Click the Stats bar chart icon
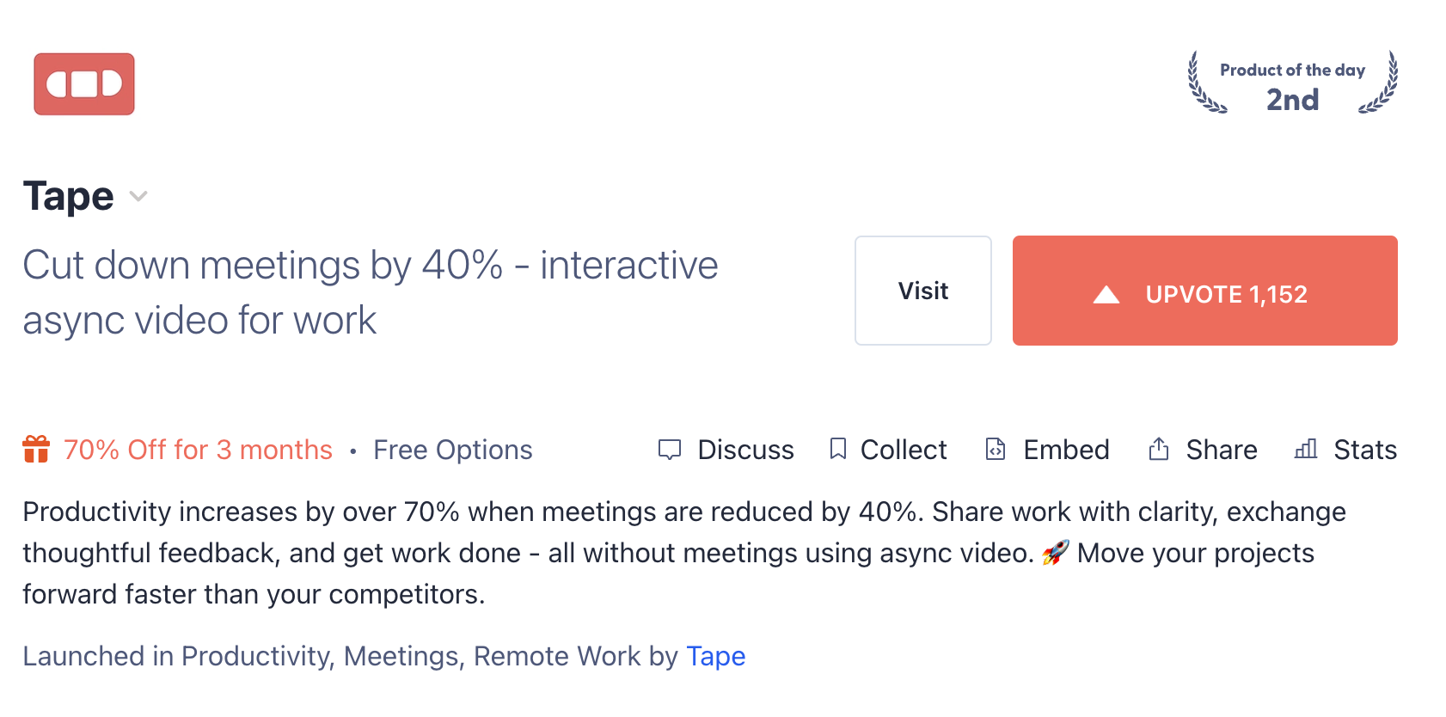This screenshot has width=1446, height=717. click(x=1305, y=449)
